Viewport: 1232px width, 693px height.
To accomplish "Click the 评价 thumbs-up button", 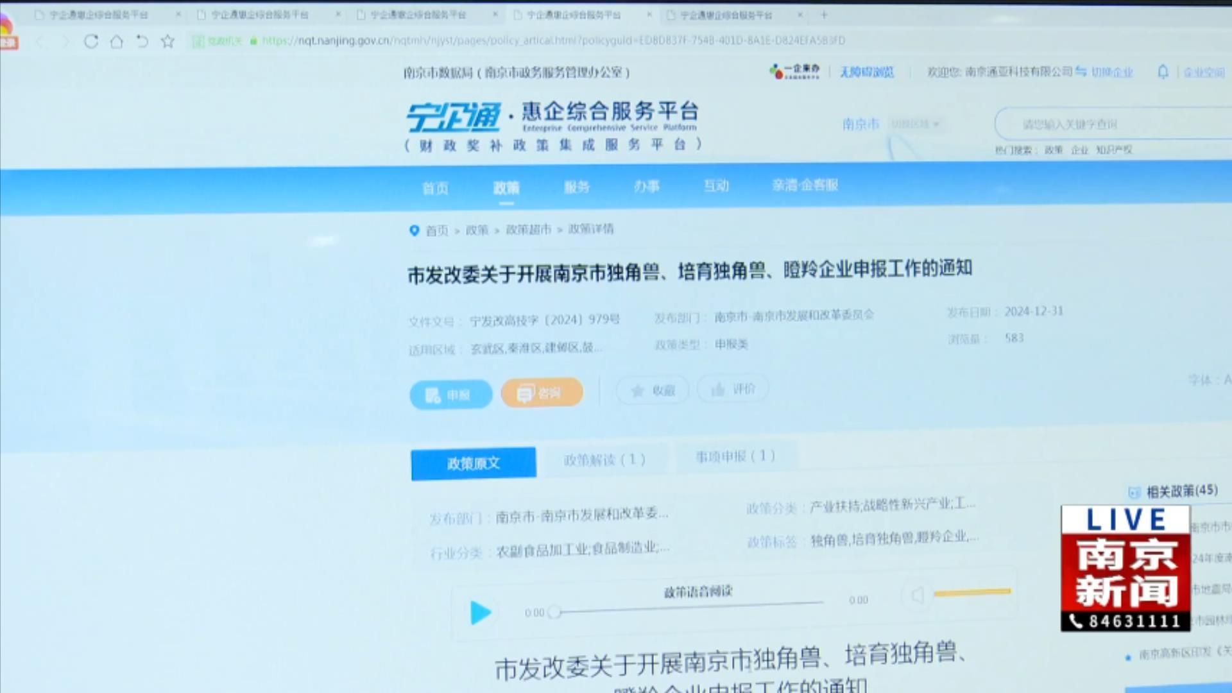I will [x=733, y=389].
